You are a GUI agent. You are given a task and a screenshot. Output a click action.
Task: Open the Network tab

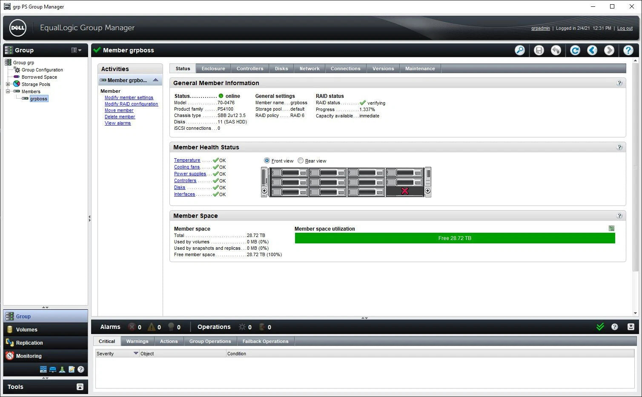tap(310, 69)
